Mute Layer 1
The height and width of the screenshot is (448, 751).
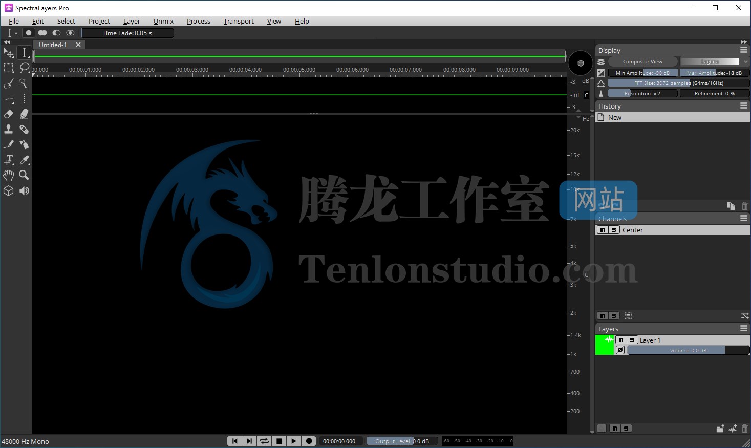tap(621, 340)
